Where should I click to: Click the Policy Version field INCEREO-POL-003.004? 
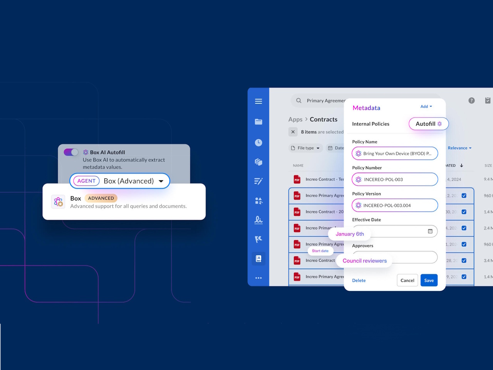pyautogui.click(x=395, y=205)
